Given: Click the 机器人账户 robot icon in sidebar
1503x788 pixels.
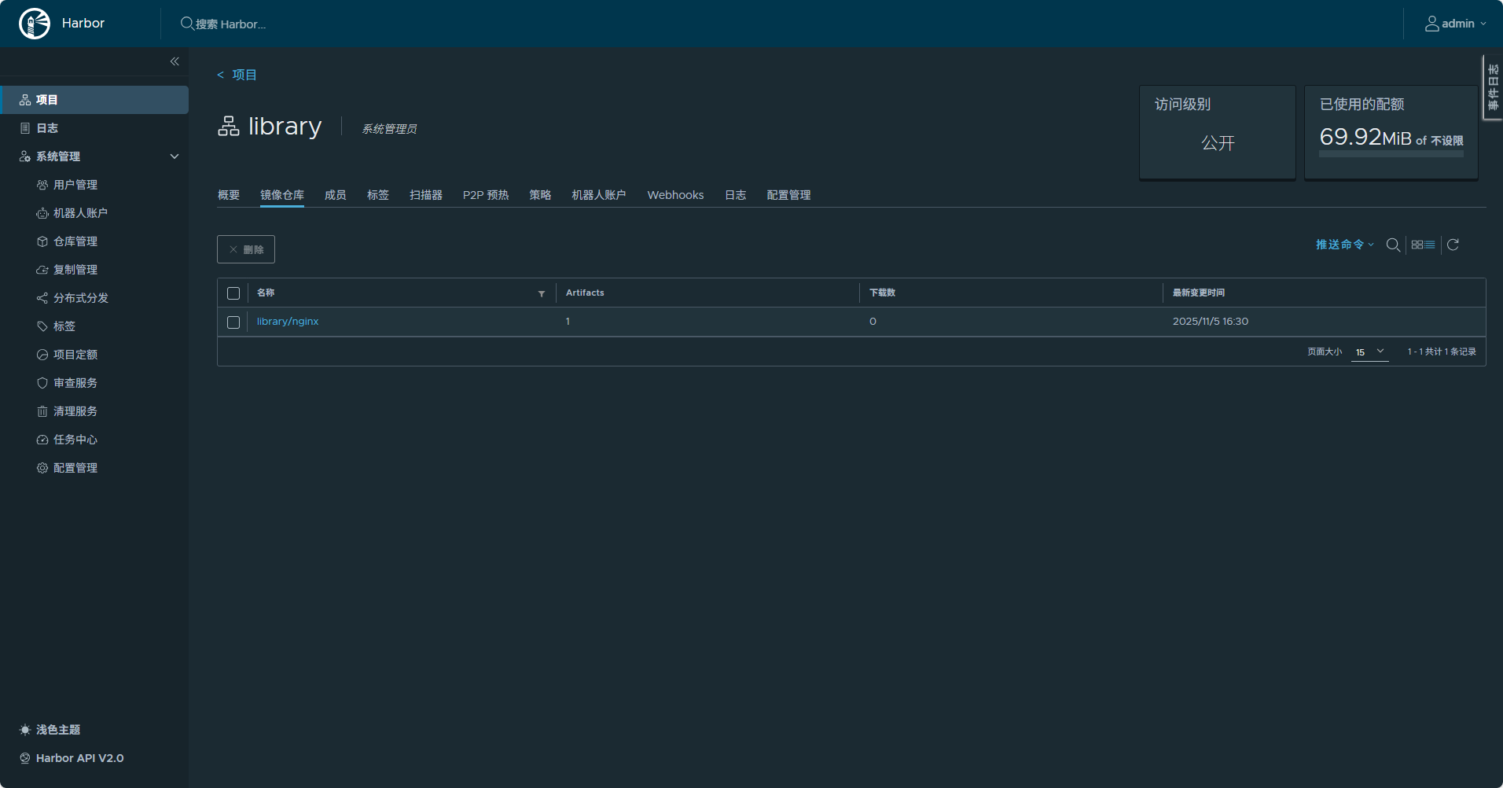Looking at the screenshot, I should tap(42, 213).
